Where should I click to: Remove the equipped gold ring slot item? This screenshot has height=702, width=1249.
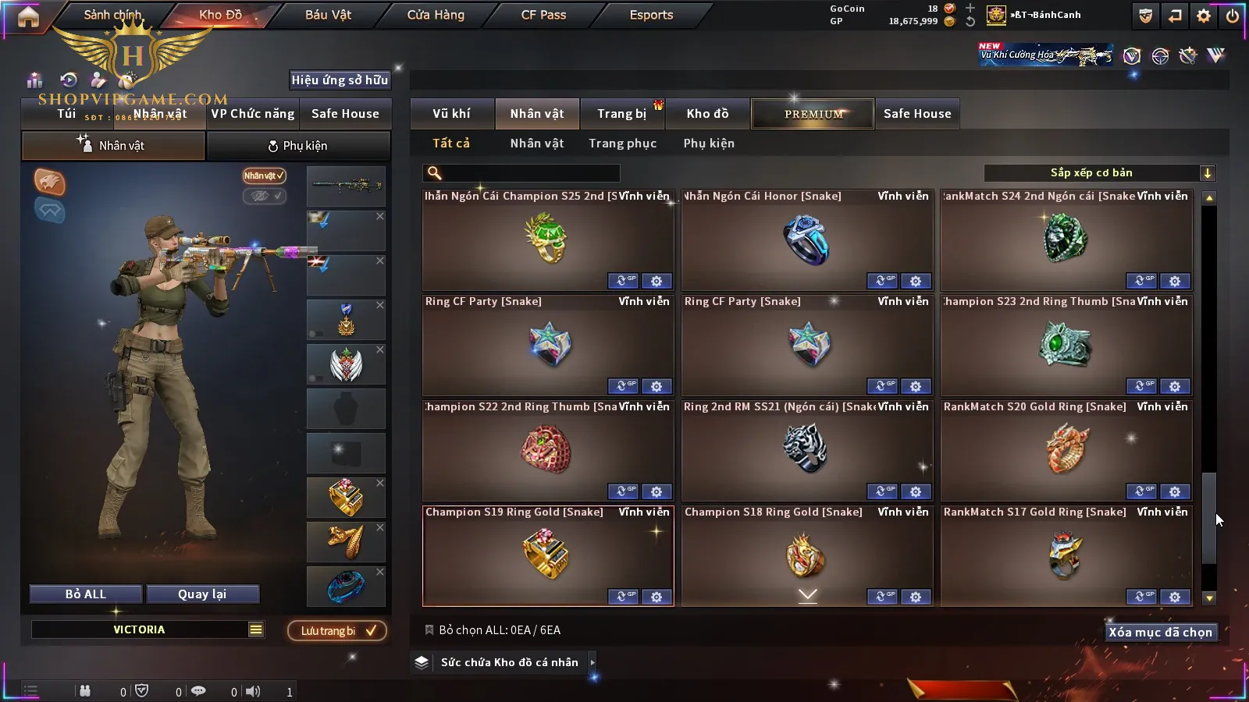(x=380, y=483)
